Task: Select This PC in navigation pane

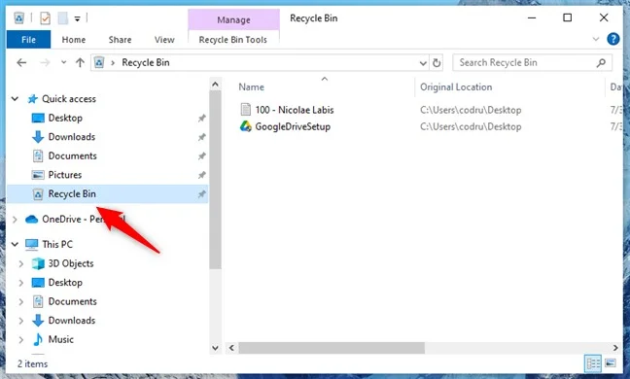Action: tap(57, 244)
